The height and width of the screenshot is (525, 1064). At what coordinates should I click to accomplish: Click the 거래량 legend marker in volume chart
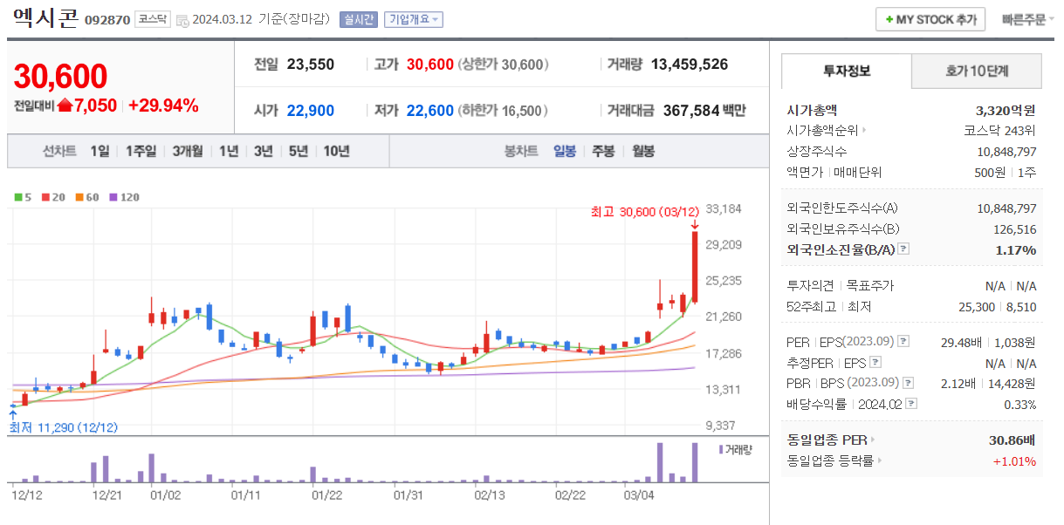tap(721, 449)
